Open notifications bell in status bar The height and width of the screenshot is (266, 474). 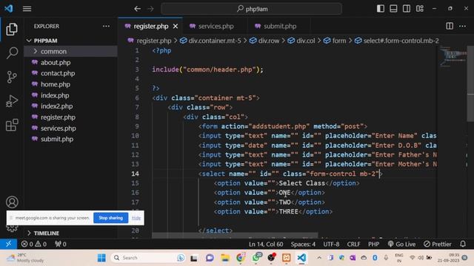(x=463, y=244)
